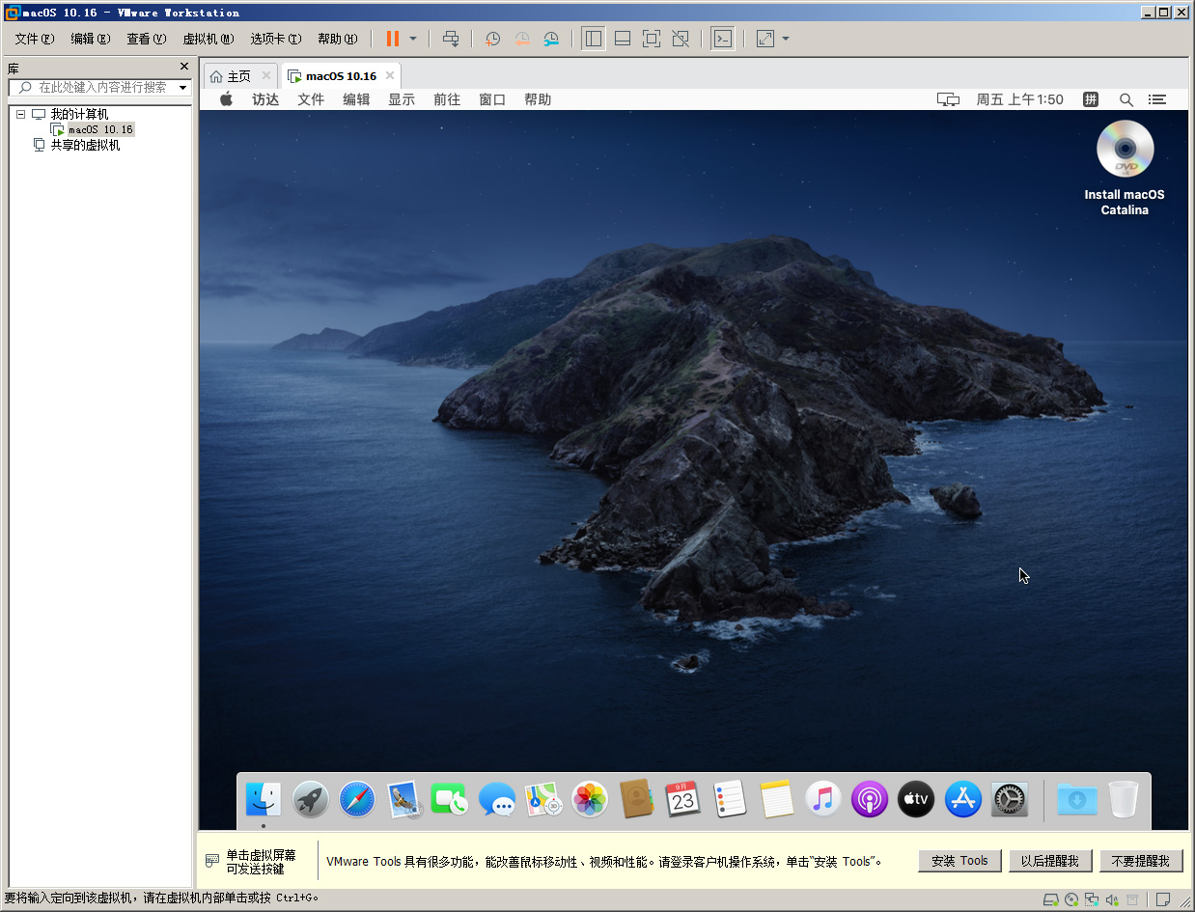The width and height of the screenshot is (1195, 912).
Task: Open Calendar from the Dock
Action: 683,799
